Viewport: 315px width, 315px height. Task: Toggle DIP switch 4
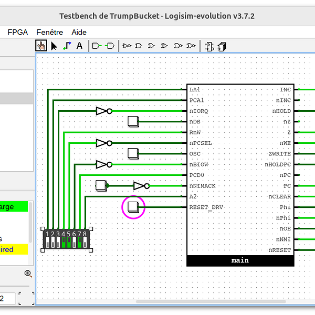tap(64, 242)
